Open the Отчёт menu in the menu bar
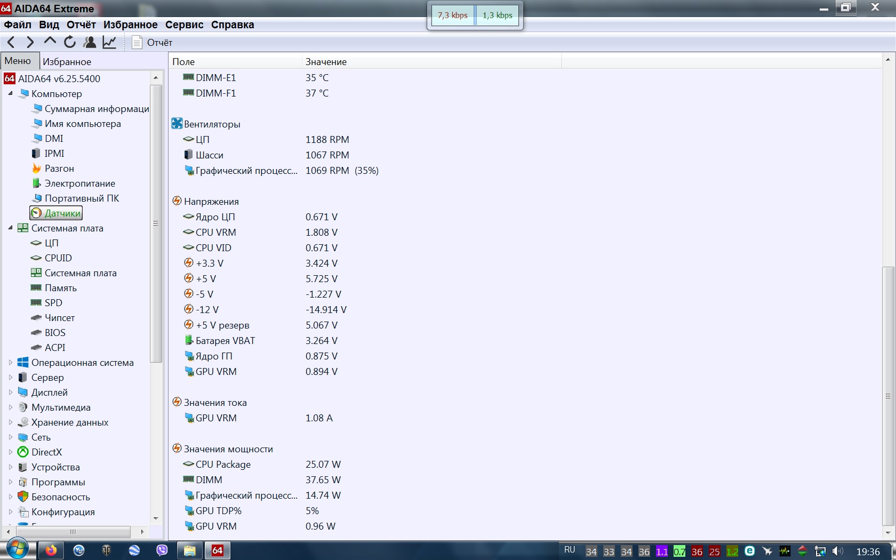 81,25
